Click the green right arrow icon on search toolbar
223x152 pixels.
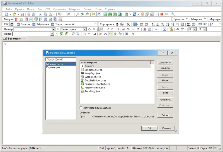click(133, 34)
